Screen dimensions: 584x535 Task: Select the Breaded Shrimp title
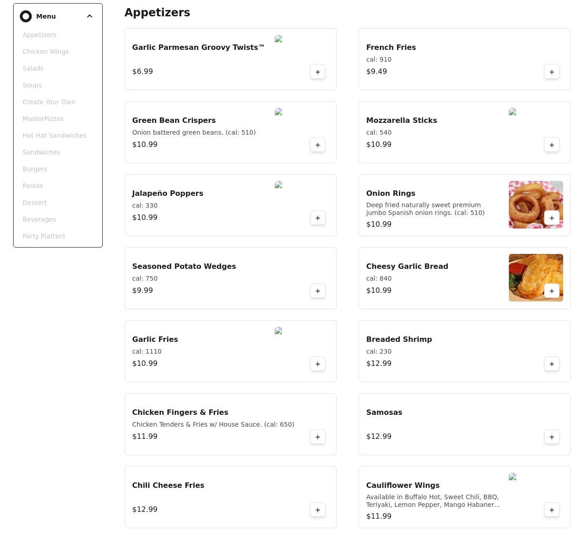point(399,339)
